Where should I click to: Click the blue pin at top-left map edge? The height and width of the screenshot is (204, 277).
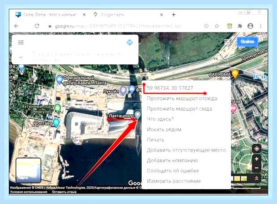(21, 68)
